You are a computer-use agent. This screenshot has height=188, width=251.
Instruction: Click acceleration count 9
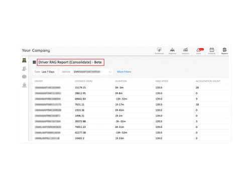197,99
